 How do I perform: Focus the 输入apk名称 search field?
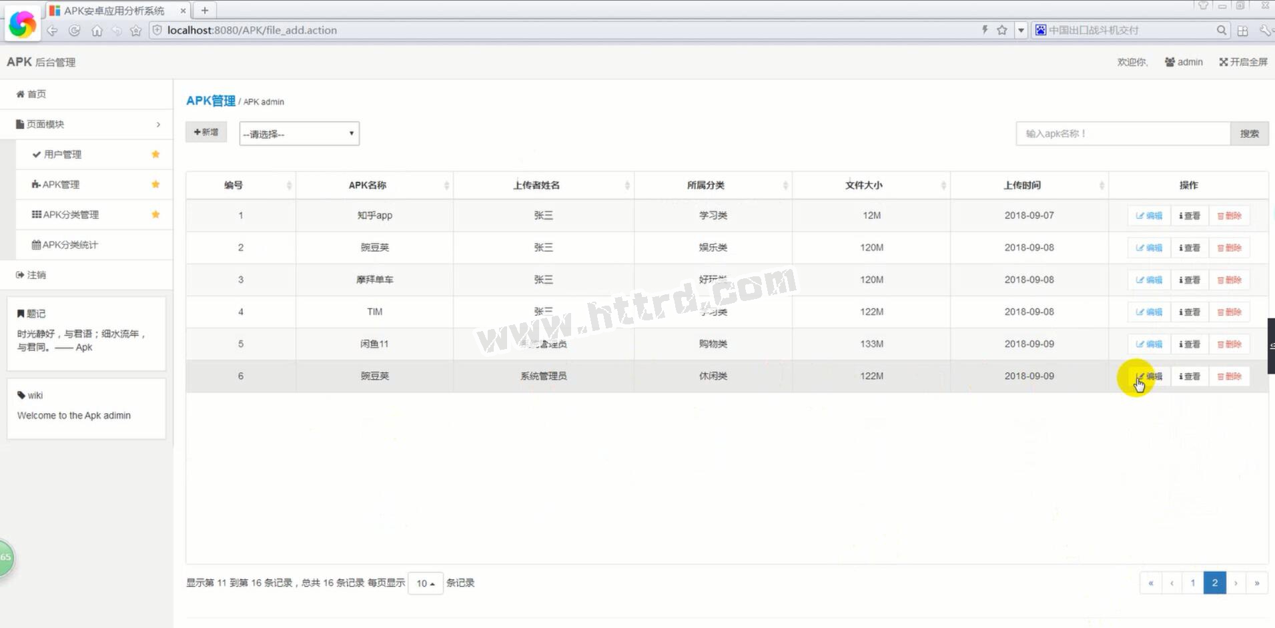(1123, 133)
